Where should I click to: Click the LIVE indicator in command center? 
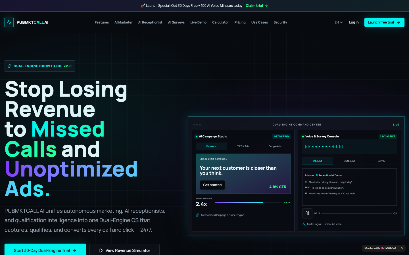[396, 125]
